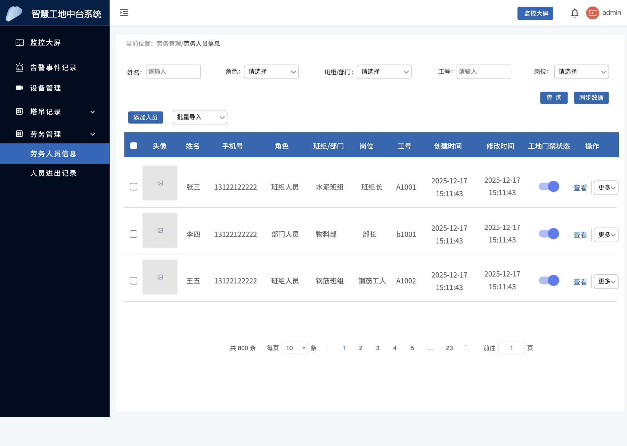This screenshot has height=446, width=627.
Task: Click 王五's avatar placeholder image
Action: tap(160, 277)
